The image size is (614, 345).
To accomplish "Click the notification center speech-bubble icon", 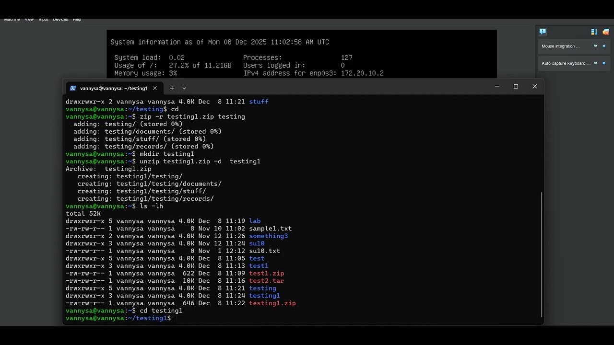I will pos(543,32).
